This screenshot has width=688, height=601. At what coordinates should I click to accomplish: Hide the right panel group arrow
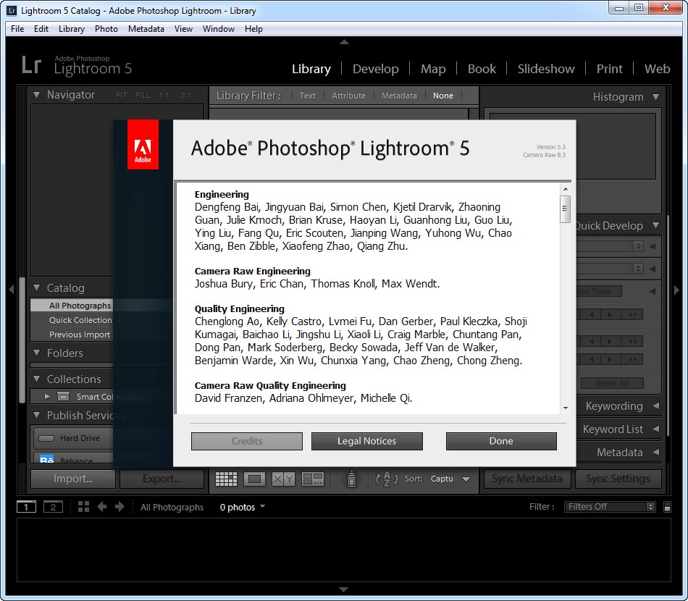point(676,290)
